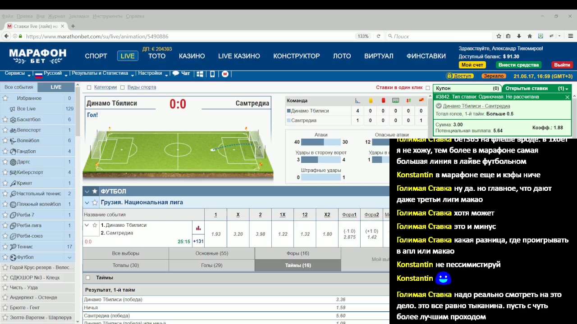Toggle favorite star for Крикет
This screenshot has width=577, height=324.
(5, 183)
